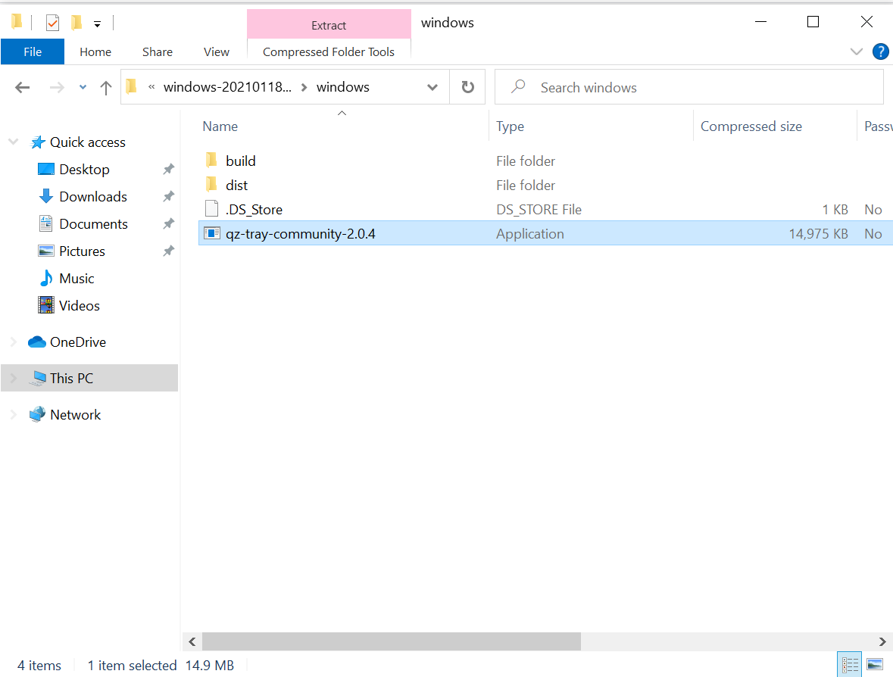Switch to Details view layout
Image resolution: width=893 pixels, height=677 pixels.
point(850,664)
